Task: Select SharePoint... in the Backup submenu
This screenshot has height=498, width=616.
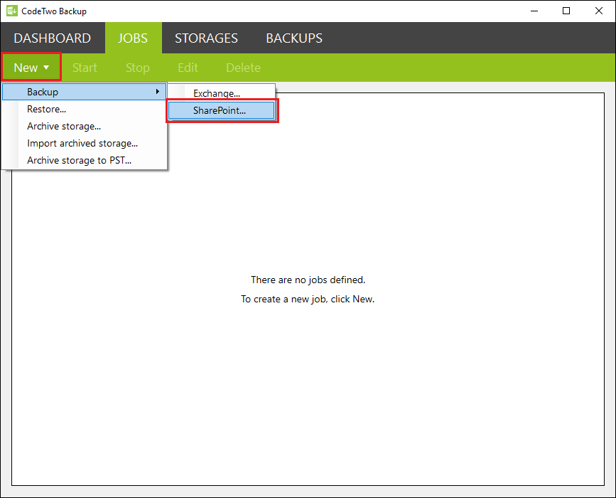Action: (222, 110)
